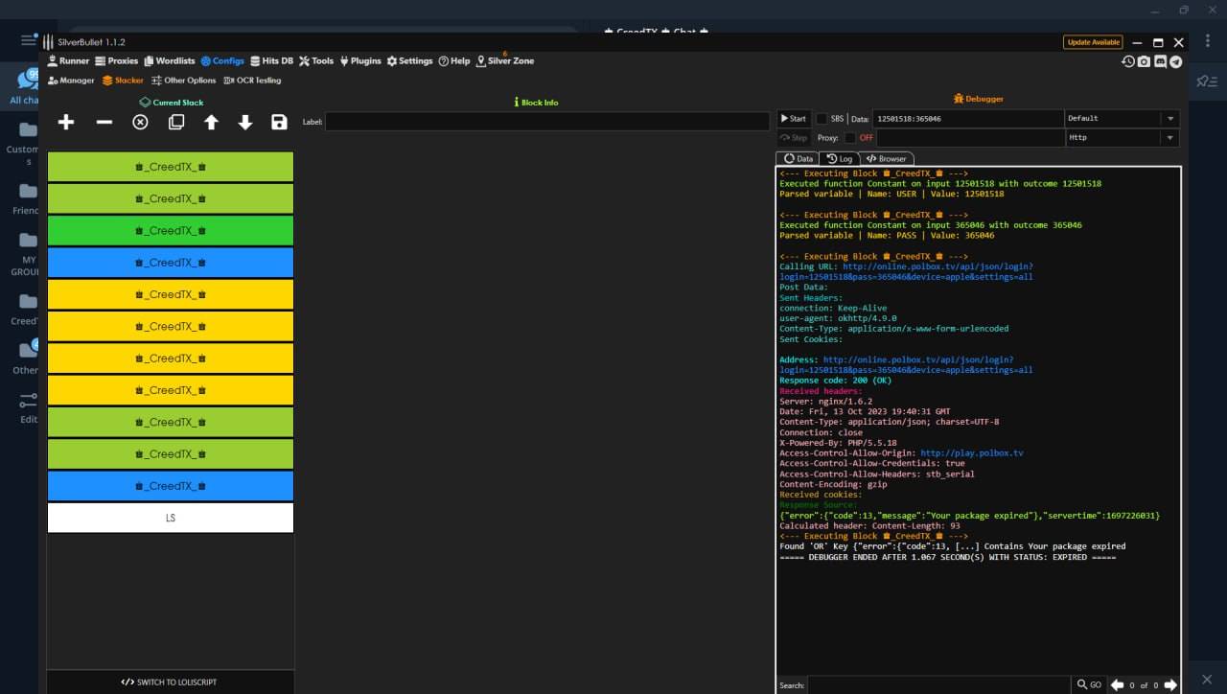Select the white LS block

[171, 518]
